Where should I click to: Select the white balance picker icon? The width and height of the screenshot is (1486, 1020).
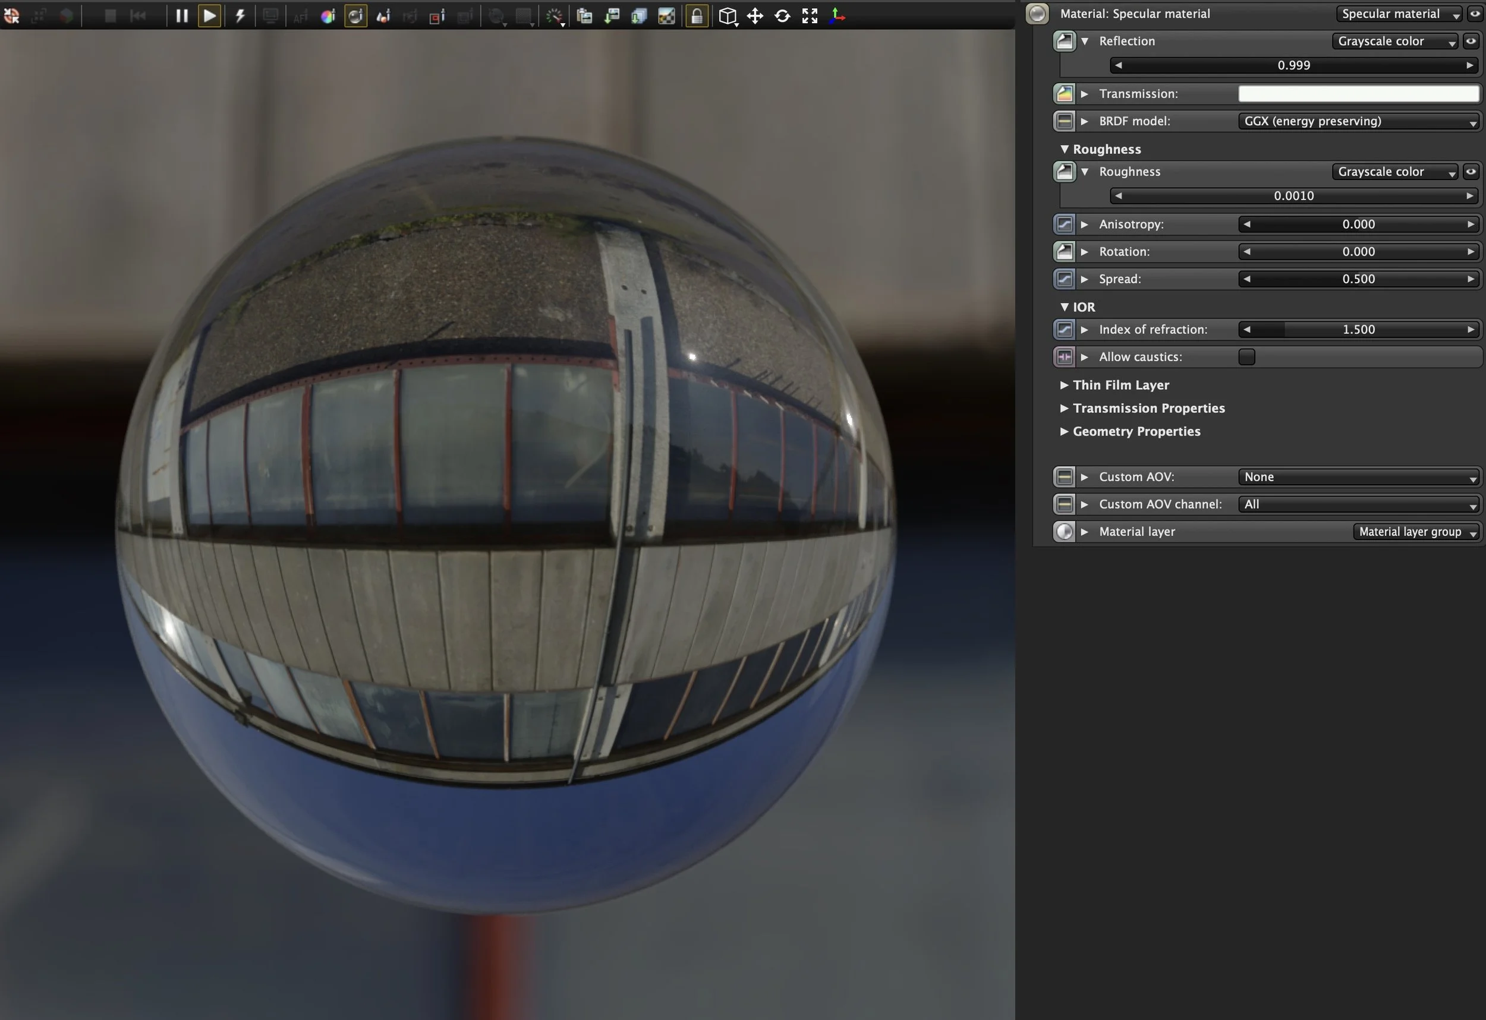(328, 16)
